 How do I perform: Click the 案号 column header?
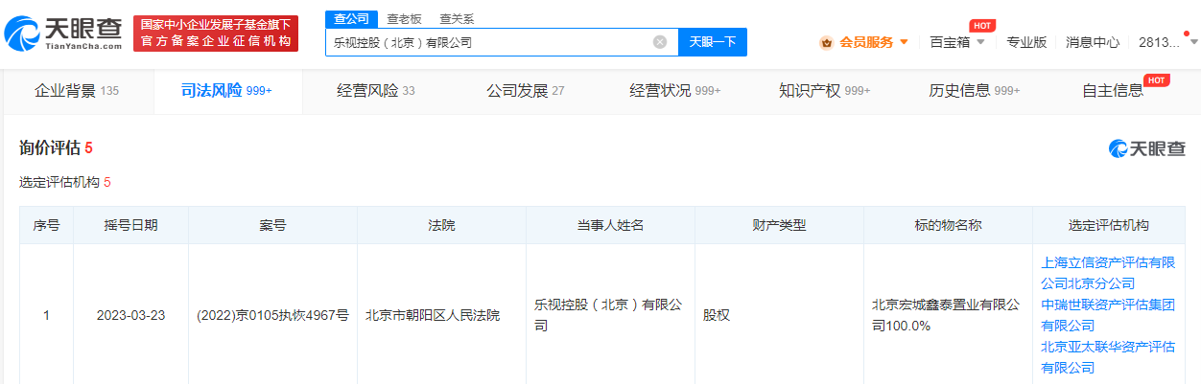click(x=272, y=225)
